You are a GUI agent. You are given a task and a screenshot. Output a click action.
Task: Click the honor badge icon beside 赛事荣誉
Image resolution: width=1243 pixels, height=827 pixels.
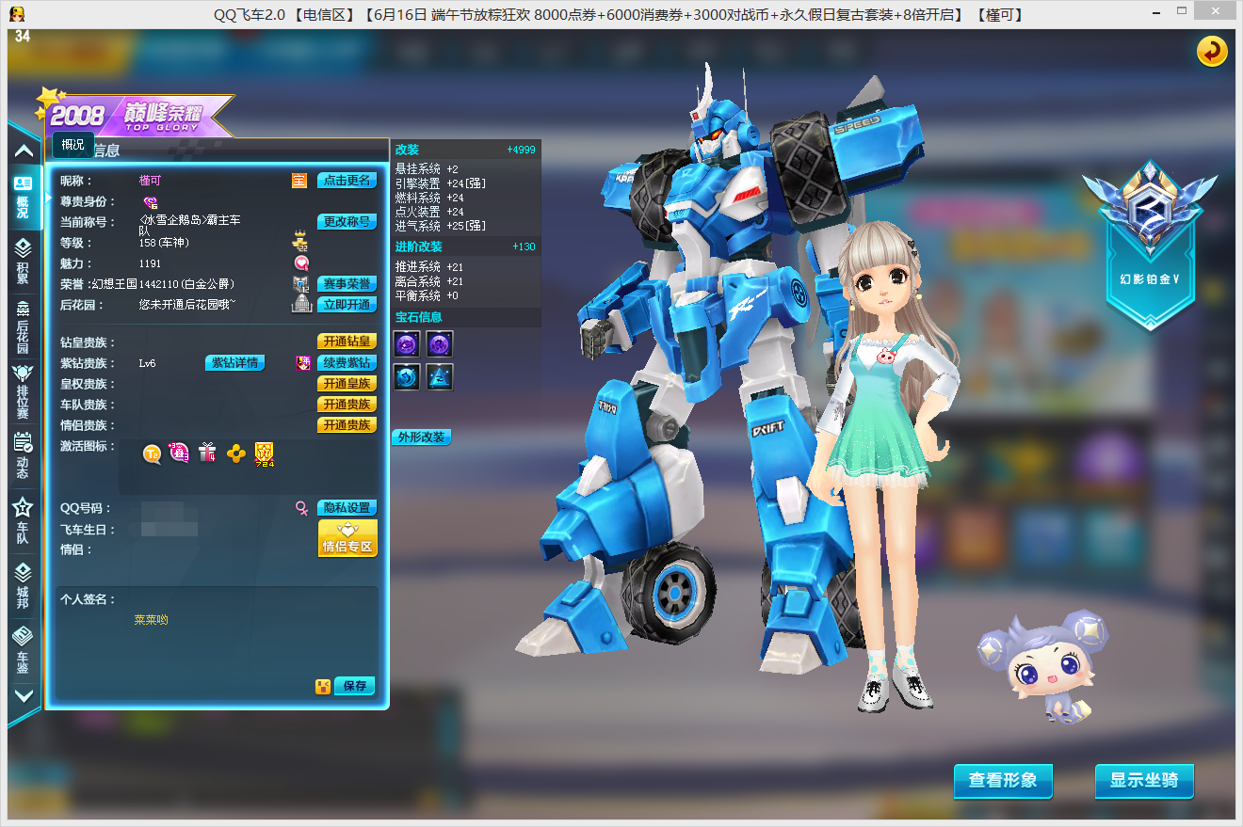300,284
